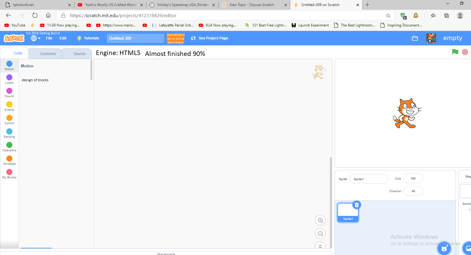Expand the empty account menu
The height and width of the screenshot is (255, 471).
[452, 38]
